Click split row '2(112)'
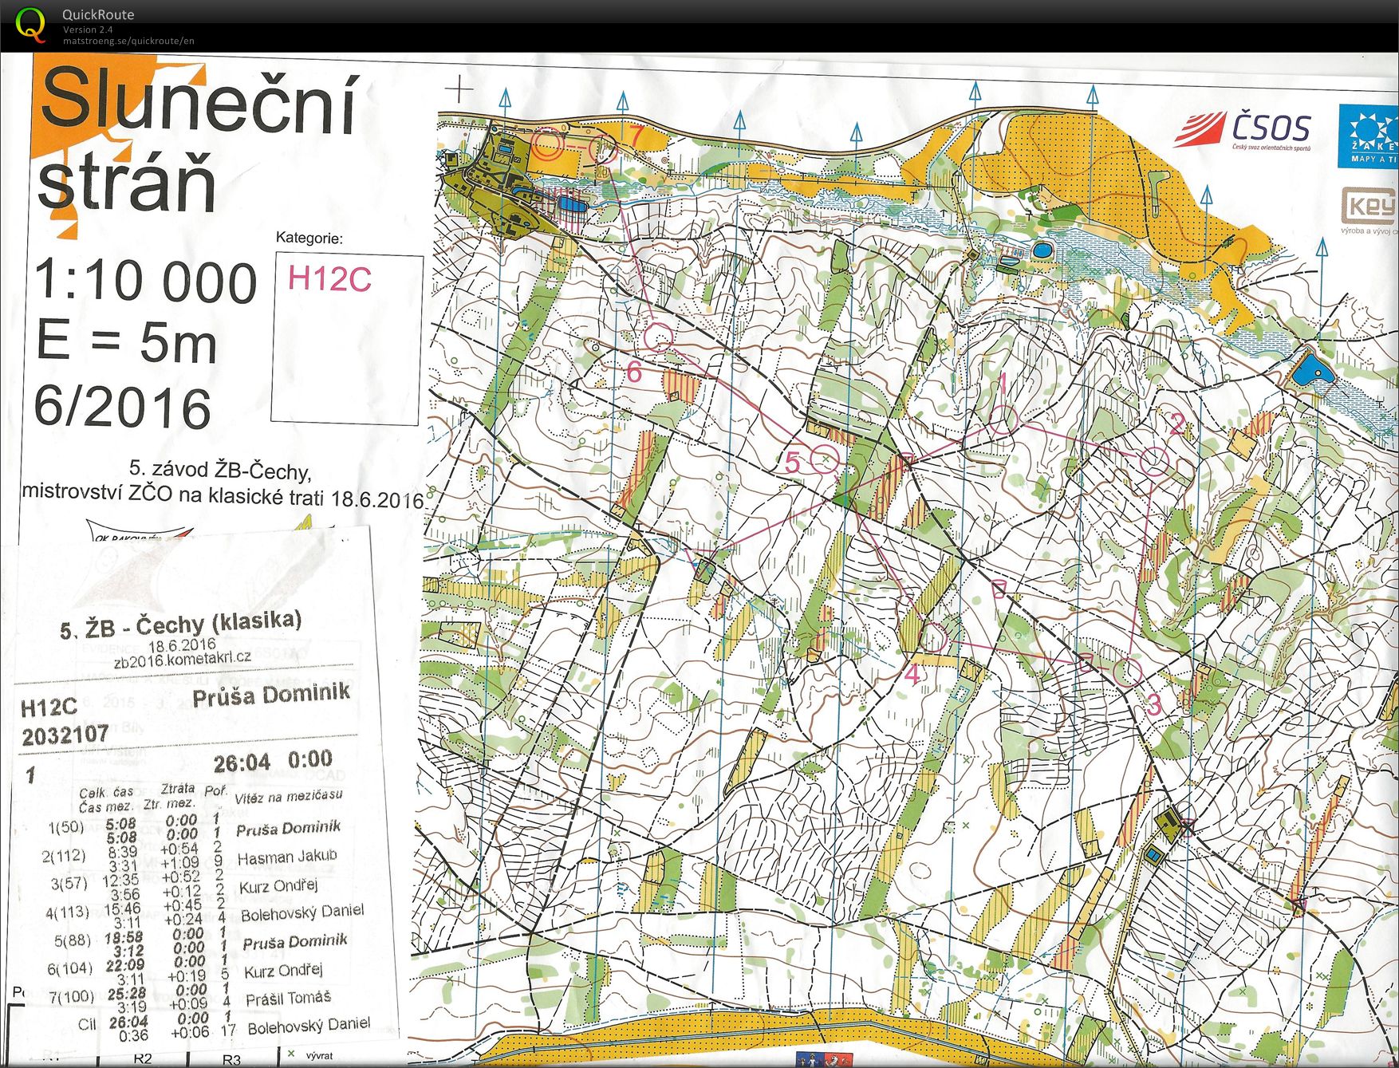 (64, 857)
